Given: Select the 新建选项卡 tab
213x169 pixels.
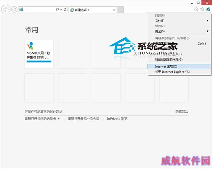Looking at the screenshot, I should click(x=93, y=10).
